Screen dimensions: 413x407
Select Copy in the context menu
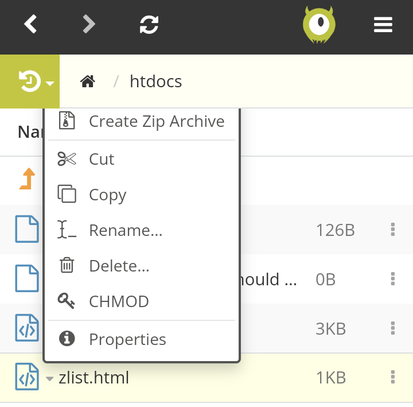pos(107,195)
